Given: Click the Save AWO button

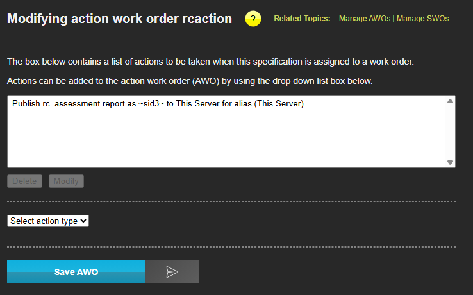Looking at the screenshot, I should click(x=76, y=272).
